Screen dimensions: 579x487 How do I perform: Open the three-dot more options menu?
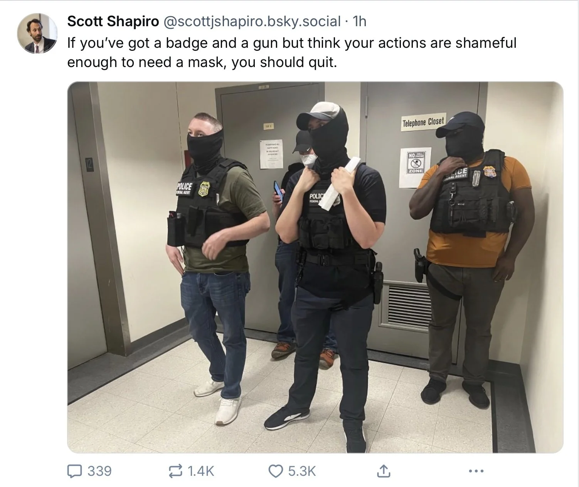tap(476, 471)
